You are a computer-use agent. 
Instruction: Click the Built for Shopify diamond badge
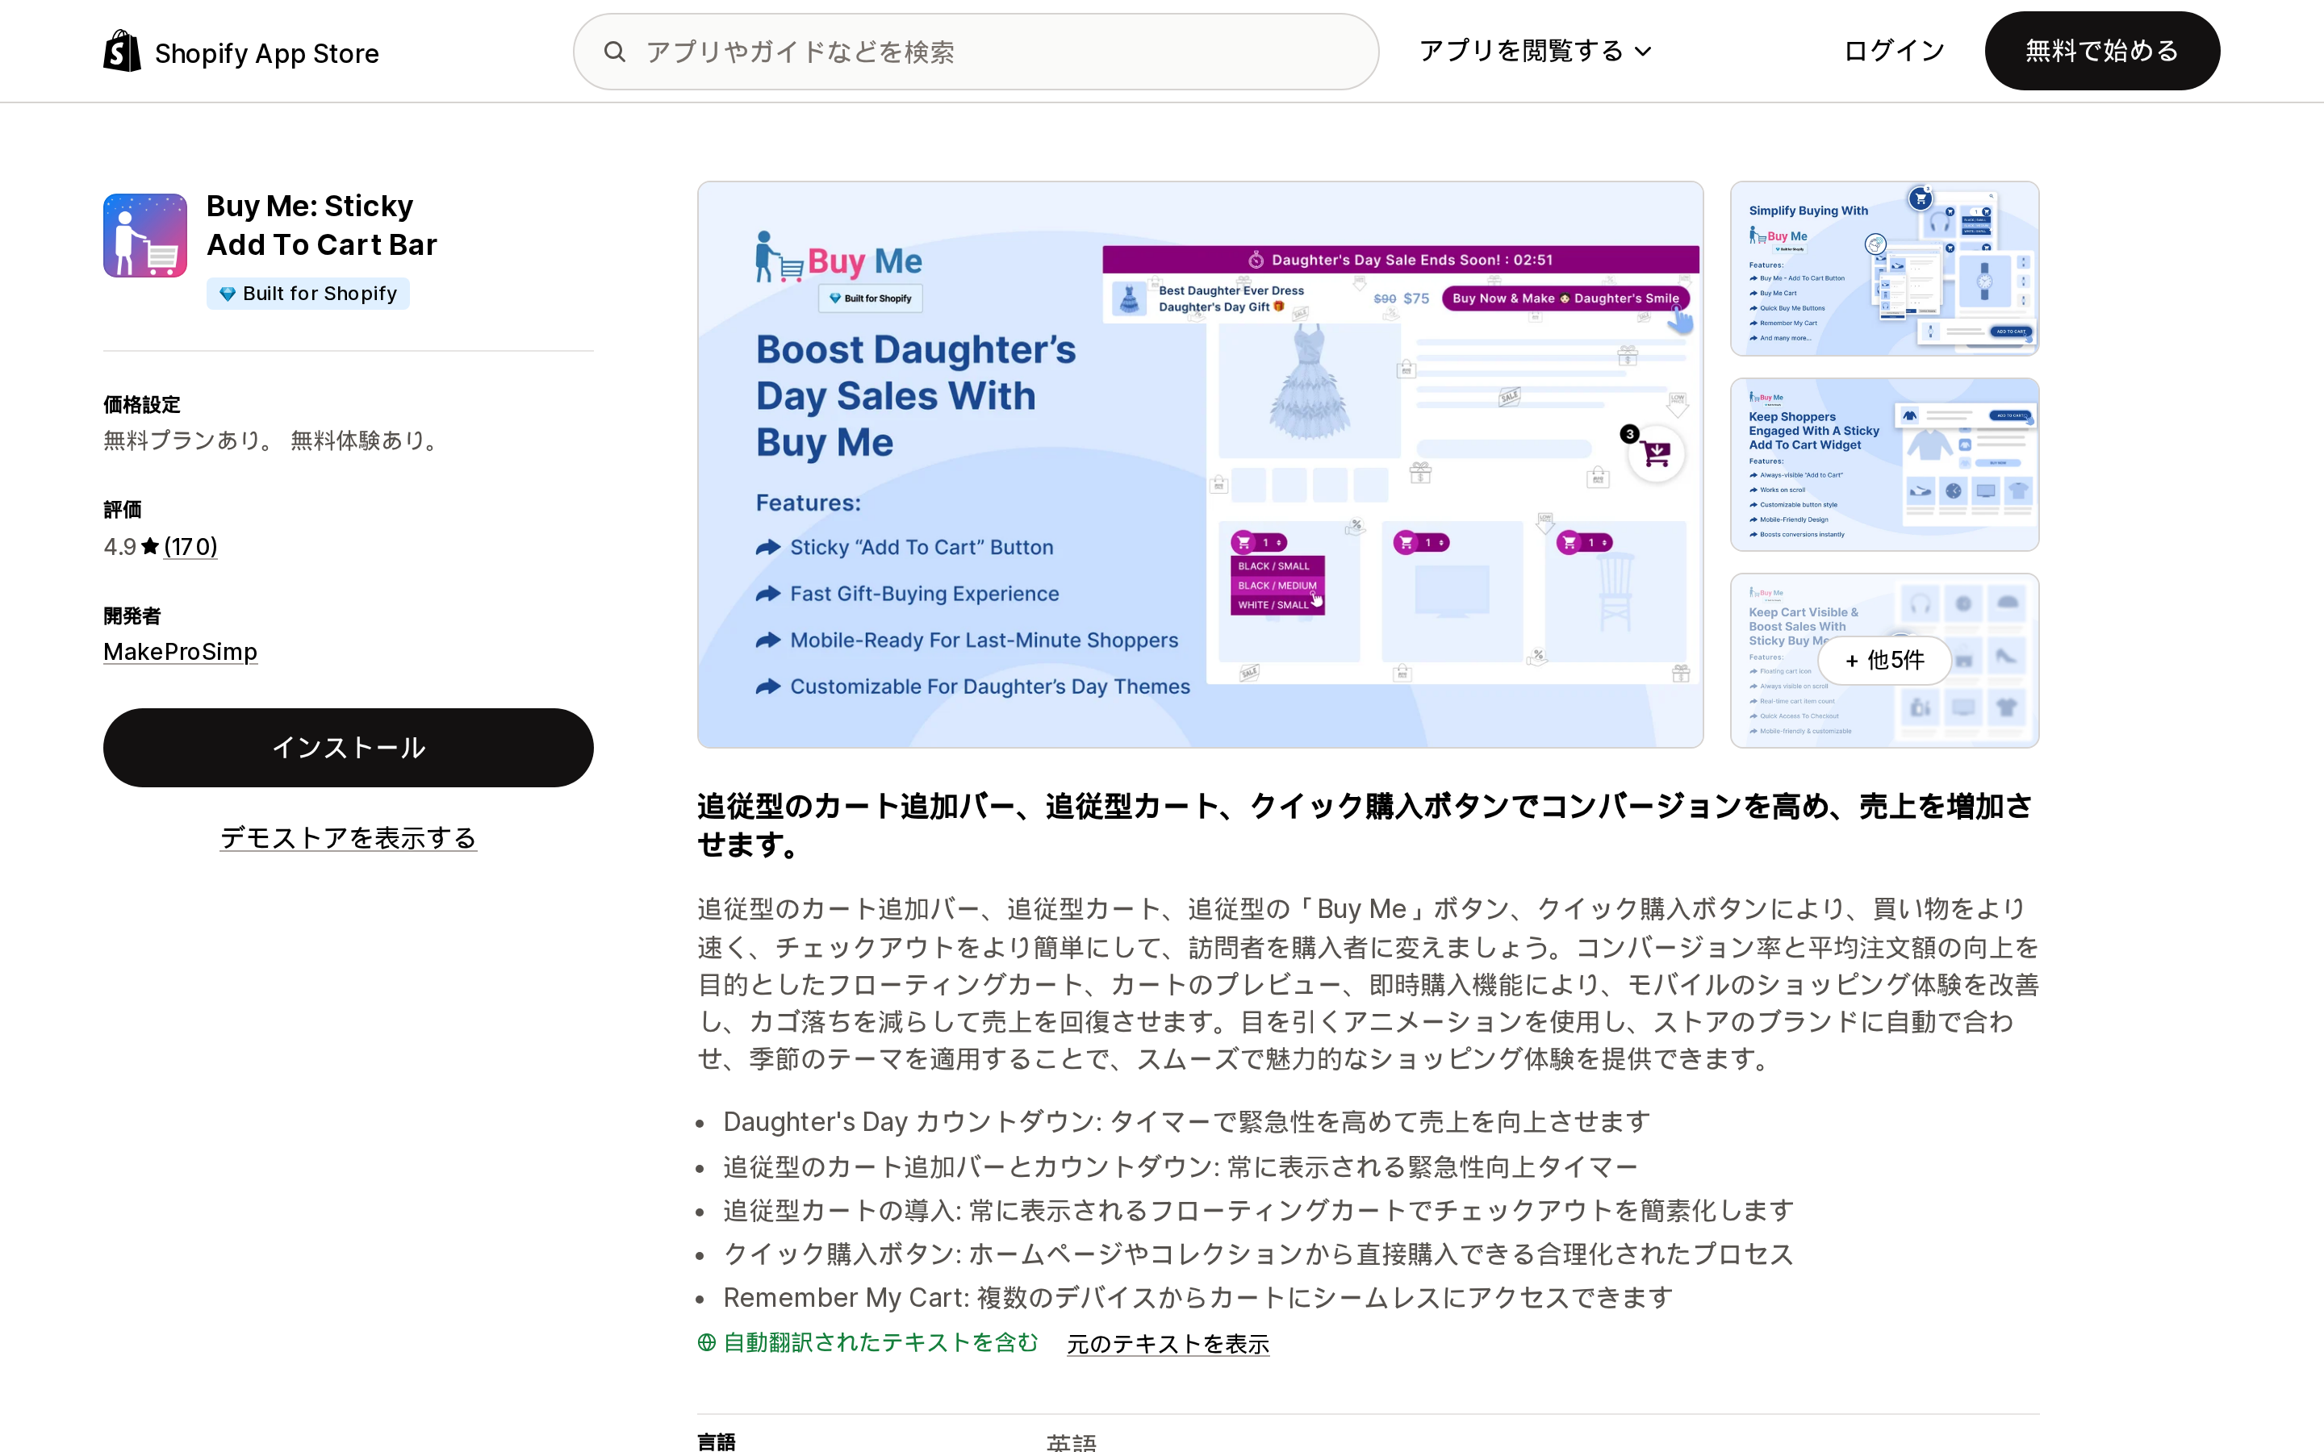(308, 294)
